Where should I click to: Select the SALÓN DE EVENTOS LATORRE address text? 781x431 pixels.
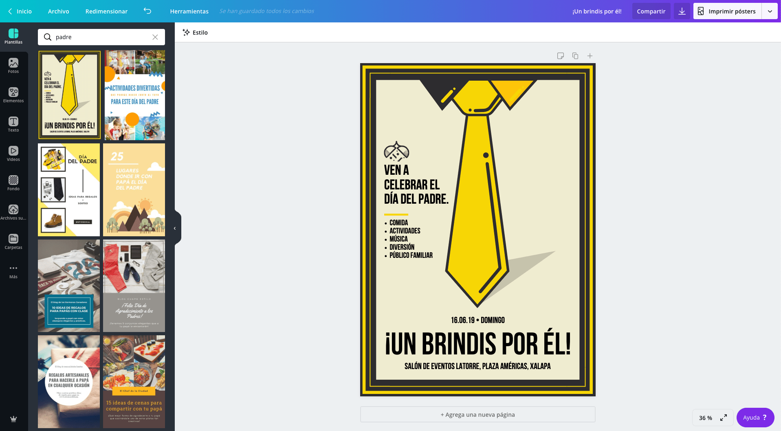477,366
